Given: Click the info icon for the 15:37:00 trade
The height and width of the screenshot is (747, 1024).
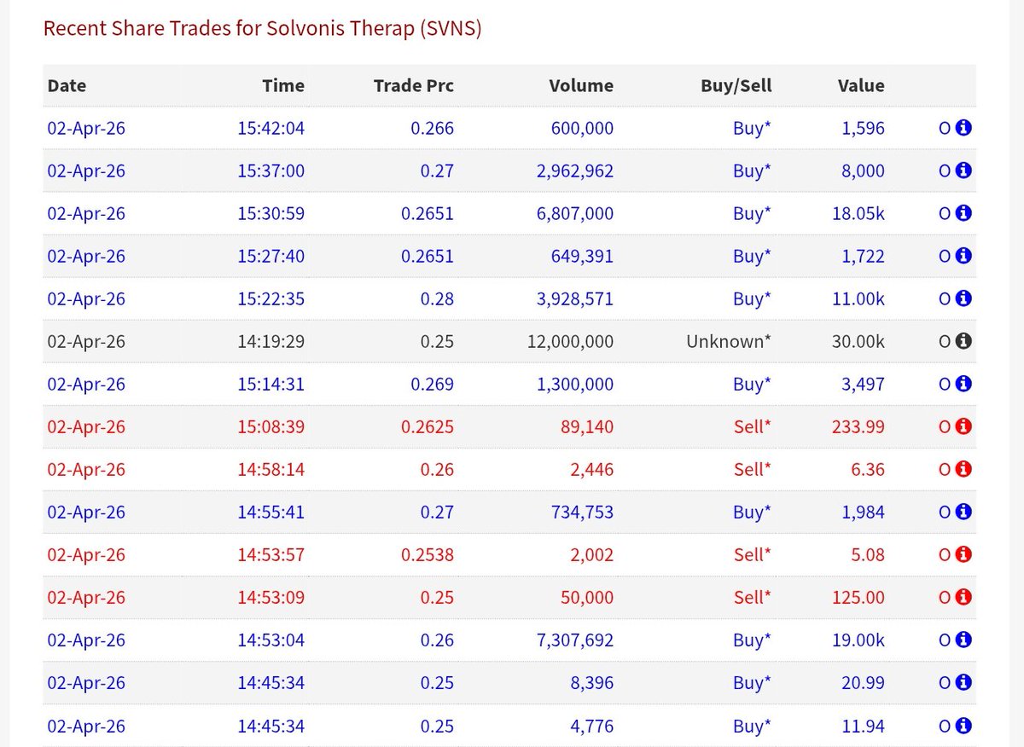Looking at the screenshot, I should tap(963, 171).
